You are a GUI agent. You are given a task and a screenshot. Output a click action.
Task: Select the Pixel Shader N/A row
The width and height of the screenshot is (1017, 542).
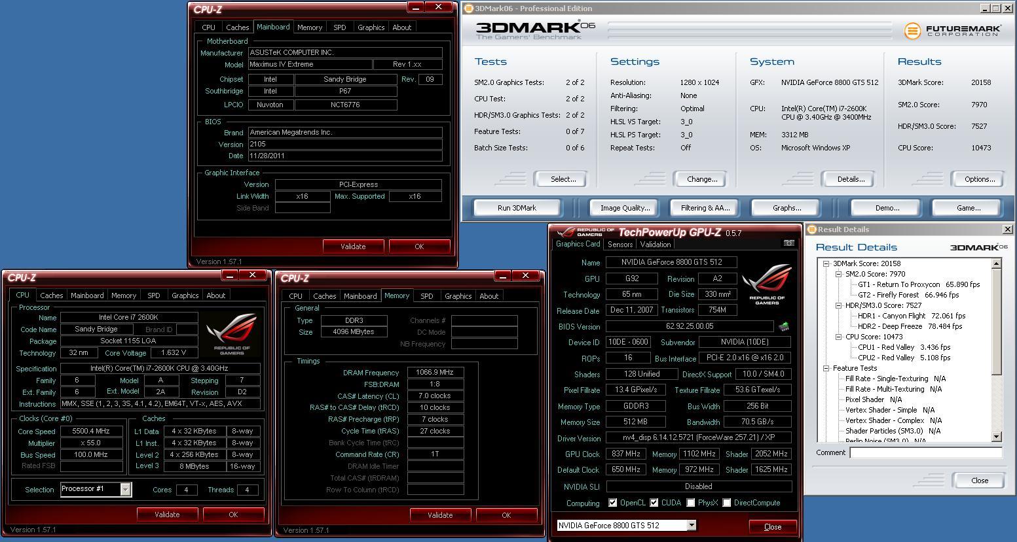point(874,399)
